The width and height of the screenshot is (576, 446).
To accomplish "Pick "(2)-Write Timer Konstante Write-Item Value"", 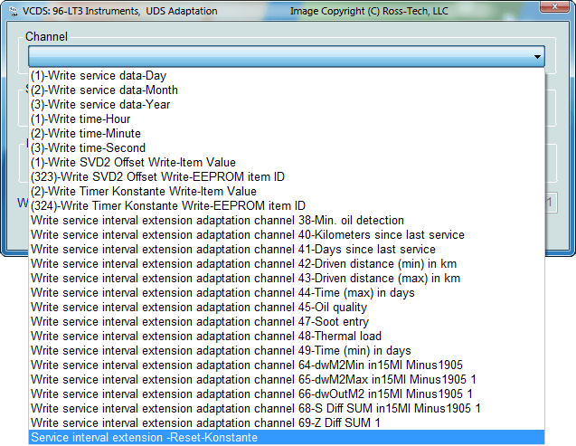I will pyautogui.click(x=287, y=192).
